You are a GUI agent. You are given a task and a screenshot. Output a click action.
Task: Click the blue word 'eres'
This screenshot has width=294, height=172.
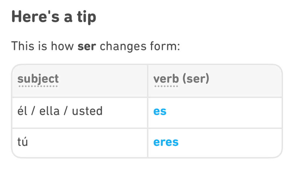pyautogui.click(x=166, y=142)
